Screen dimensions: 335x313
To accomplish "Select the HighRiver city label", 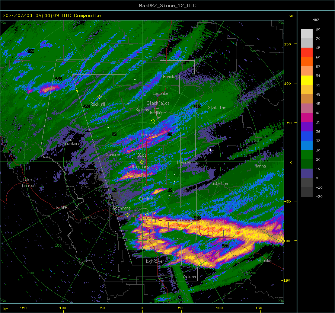I will (154, 261).
